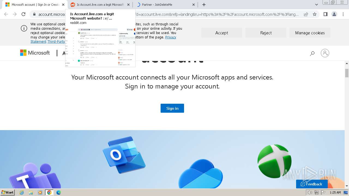
Task: Launch Internet Explorer from taskbar
Action: point(22,192)
